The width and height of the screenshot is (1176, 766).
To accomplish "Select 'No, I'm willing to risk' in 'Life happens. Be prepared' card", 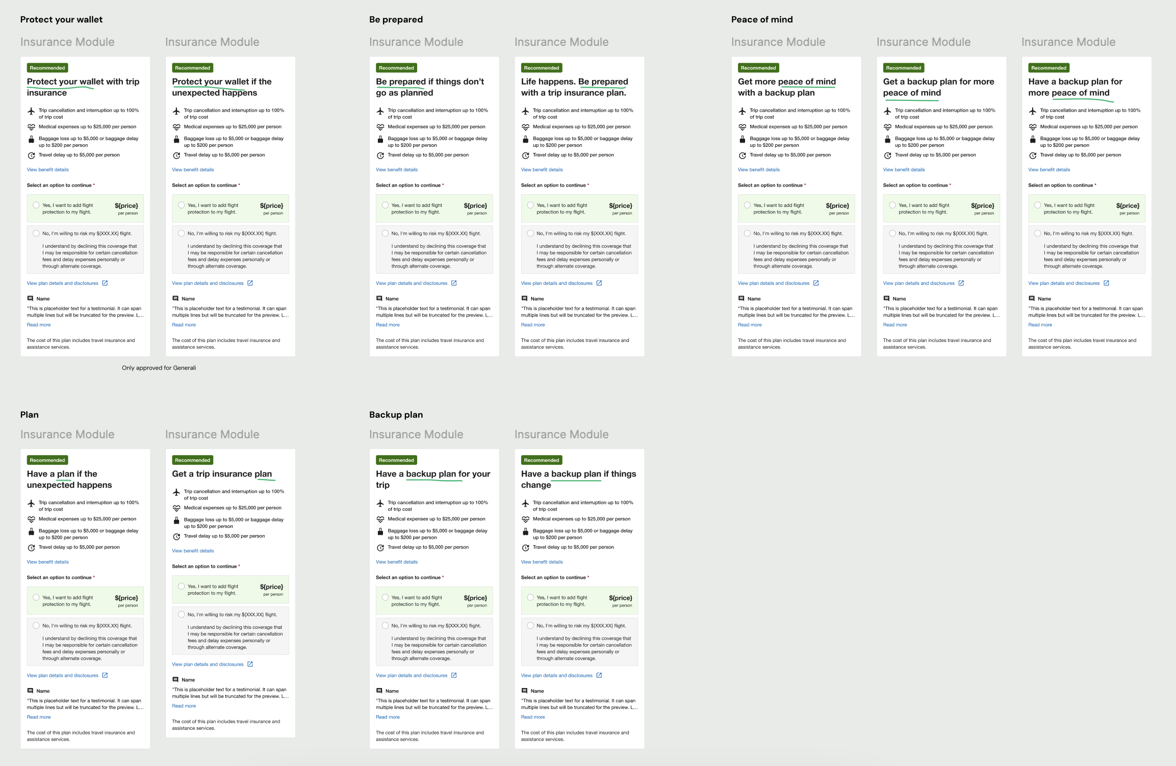I will click(530, 233).
